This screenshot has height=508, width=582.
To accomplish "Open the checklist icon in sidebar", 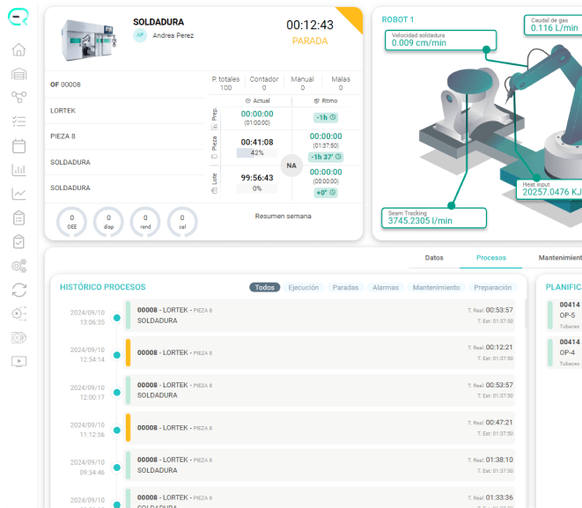I will [x=18, y=121].
